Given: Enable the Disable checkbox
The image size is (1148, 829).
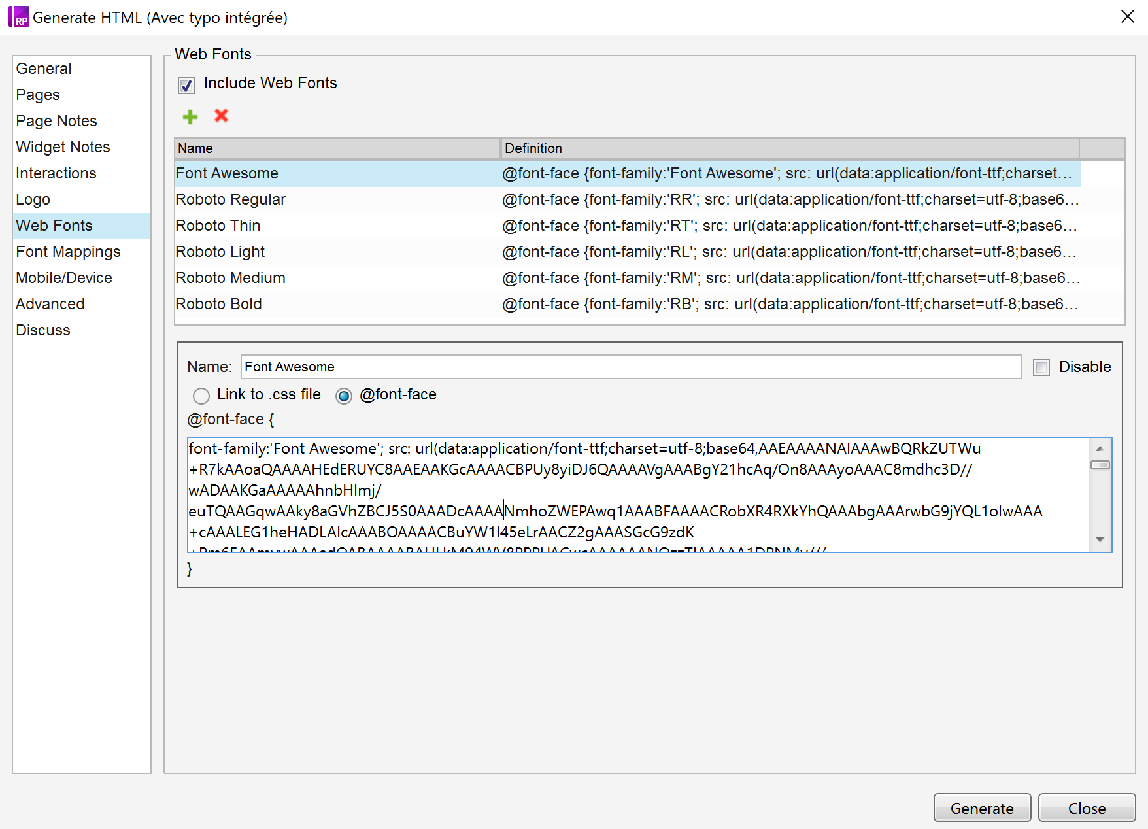Looking at the screenshot, I should pyautogui.click(x=1041, y=367).
